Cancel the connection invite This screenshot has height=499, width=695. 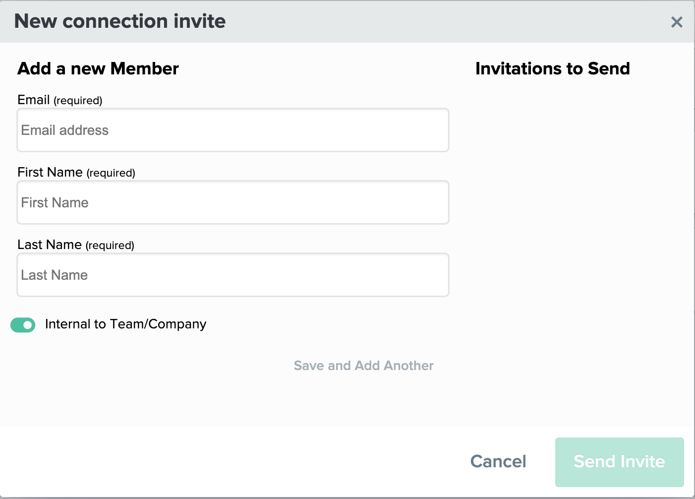(498, 461)
